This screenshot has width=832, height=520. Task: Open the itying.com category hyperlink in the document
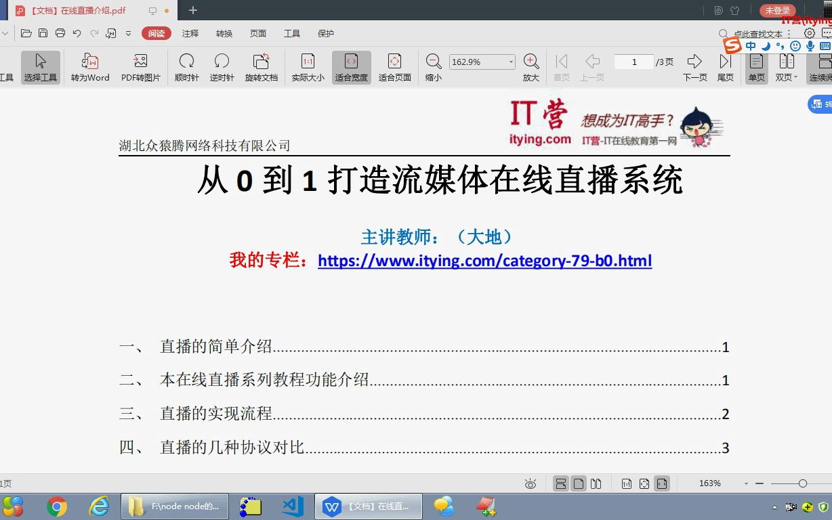(484, 261)
